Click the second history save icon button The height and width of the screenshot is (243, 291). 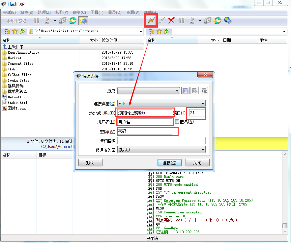tap(194, 90)
